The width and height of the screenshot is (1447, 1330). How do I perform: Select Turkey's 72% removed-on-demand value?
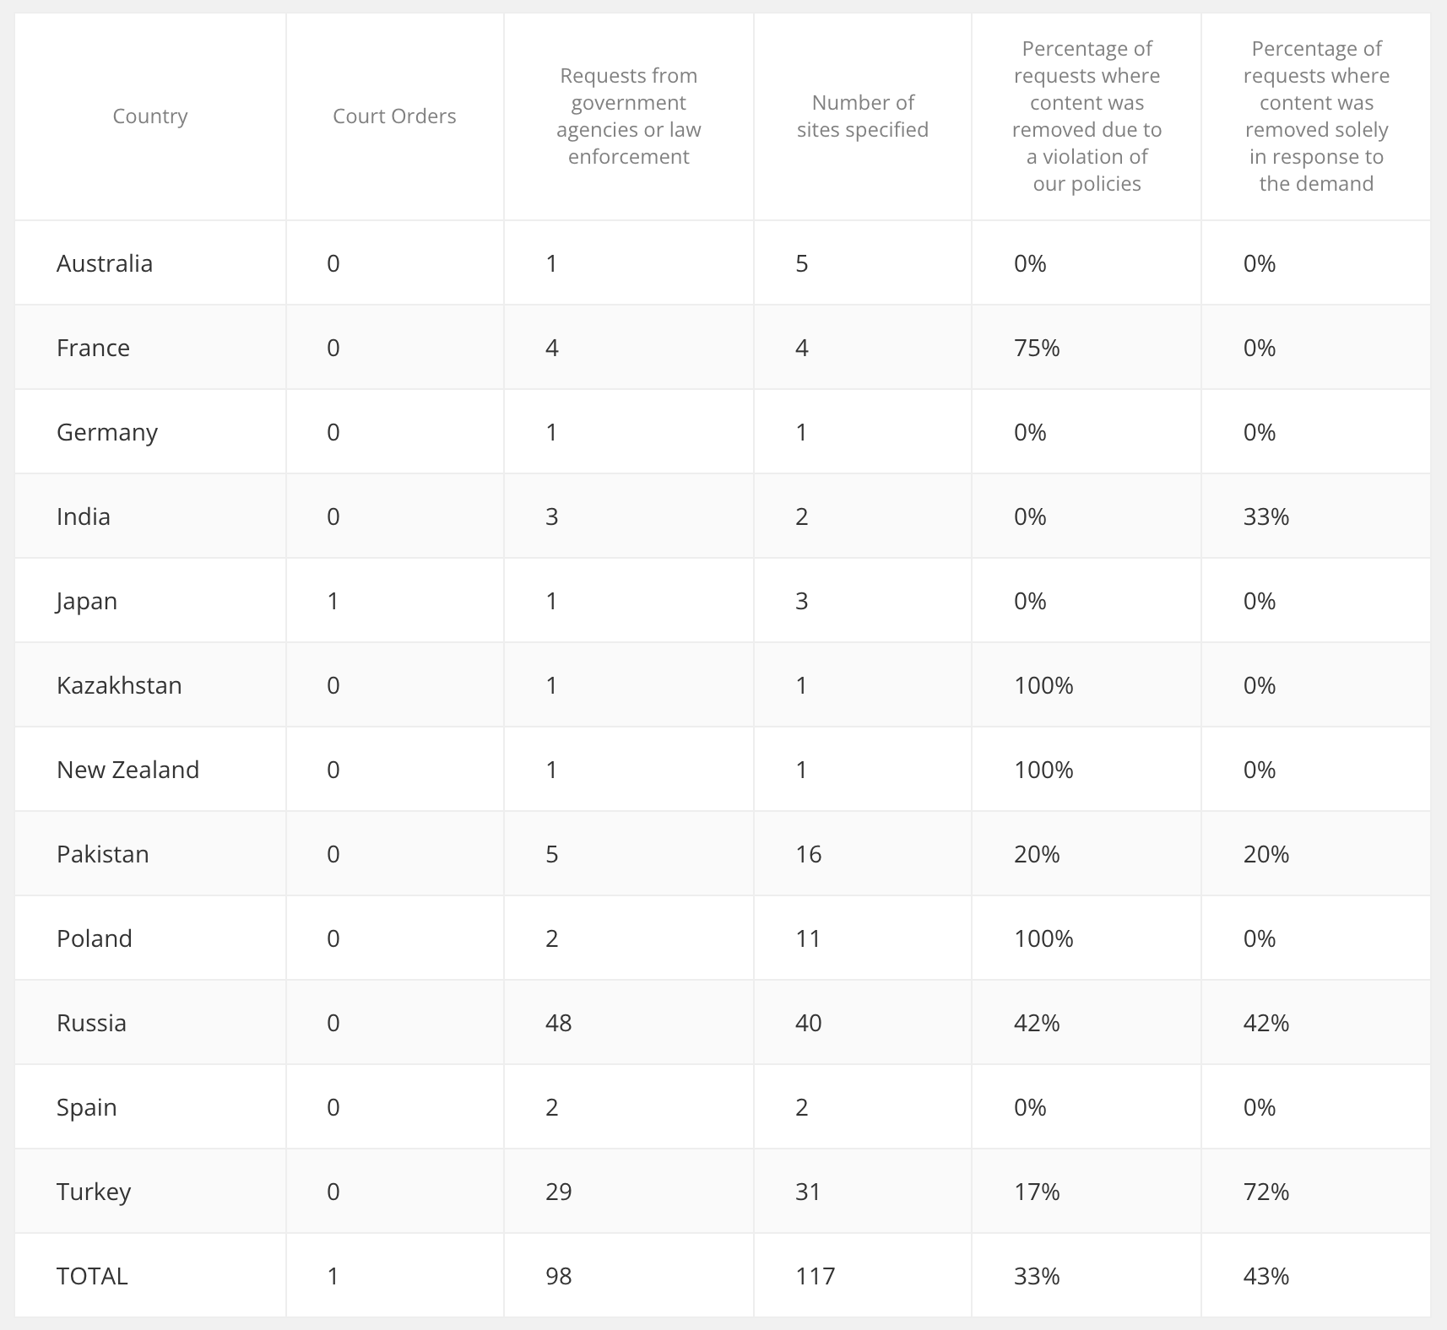click(x=1266, y=1192)
